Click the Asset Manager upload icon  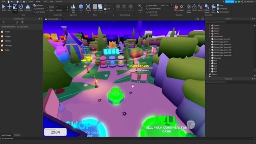(x=17, y=22)
